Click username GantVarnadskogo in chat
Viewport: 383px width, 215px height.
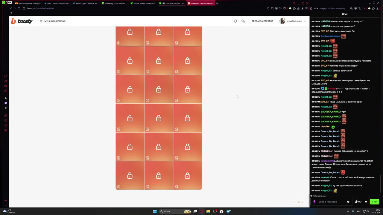(x=330, y=36)
